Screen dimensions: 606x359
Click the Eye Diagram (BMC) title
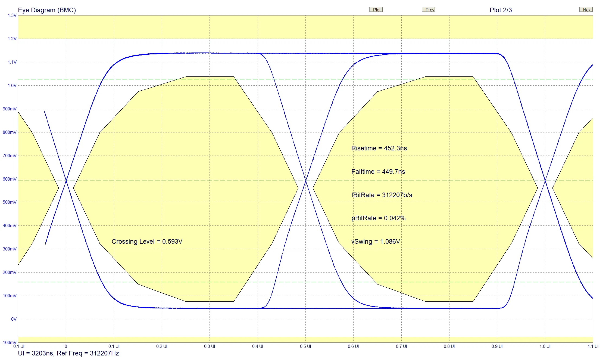click(x=47, y=10)
